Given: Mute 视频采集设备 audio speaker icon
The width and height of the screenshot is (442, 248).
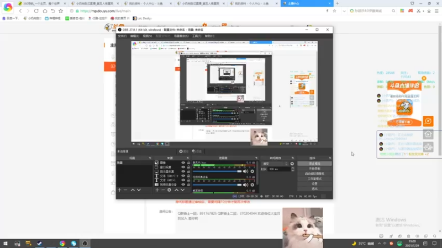Looking at the screenshot, I should pyautogui.click(x=245, y=185).
